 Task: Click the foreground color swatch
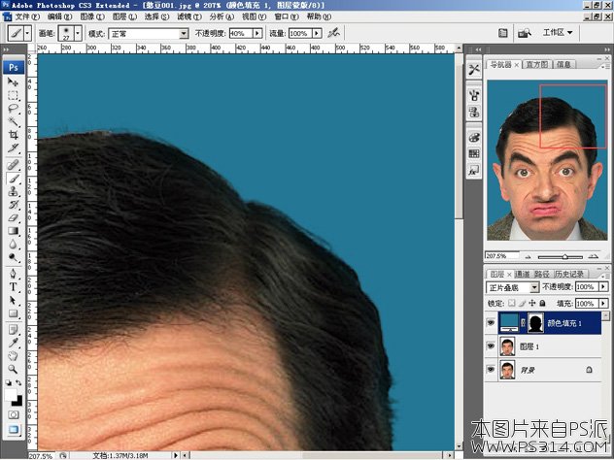[11, 394]
